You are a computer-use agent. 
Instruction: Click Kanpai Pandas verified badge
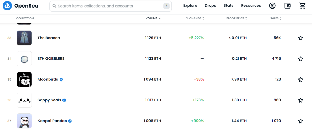pos(70,121)
